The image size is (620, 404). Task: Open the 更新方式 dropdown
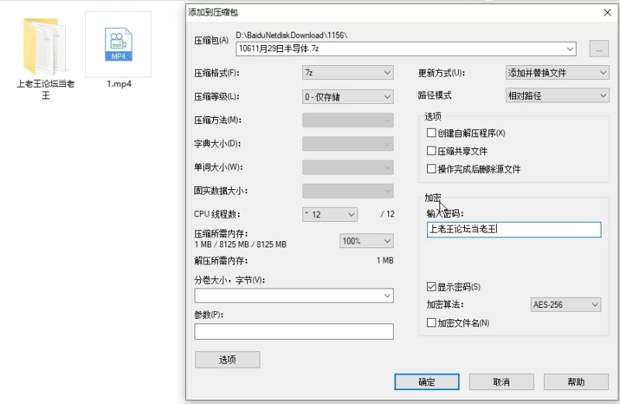click(x=557, y=73)
